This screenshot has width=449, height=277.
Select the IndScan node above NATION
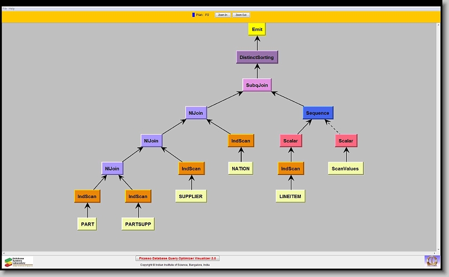tap(241, 141)
